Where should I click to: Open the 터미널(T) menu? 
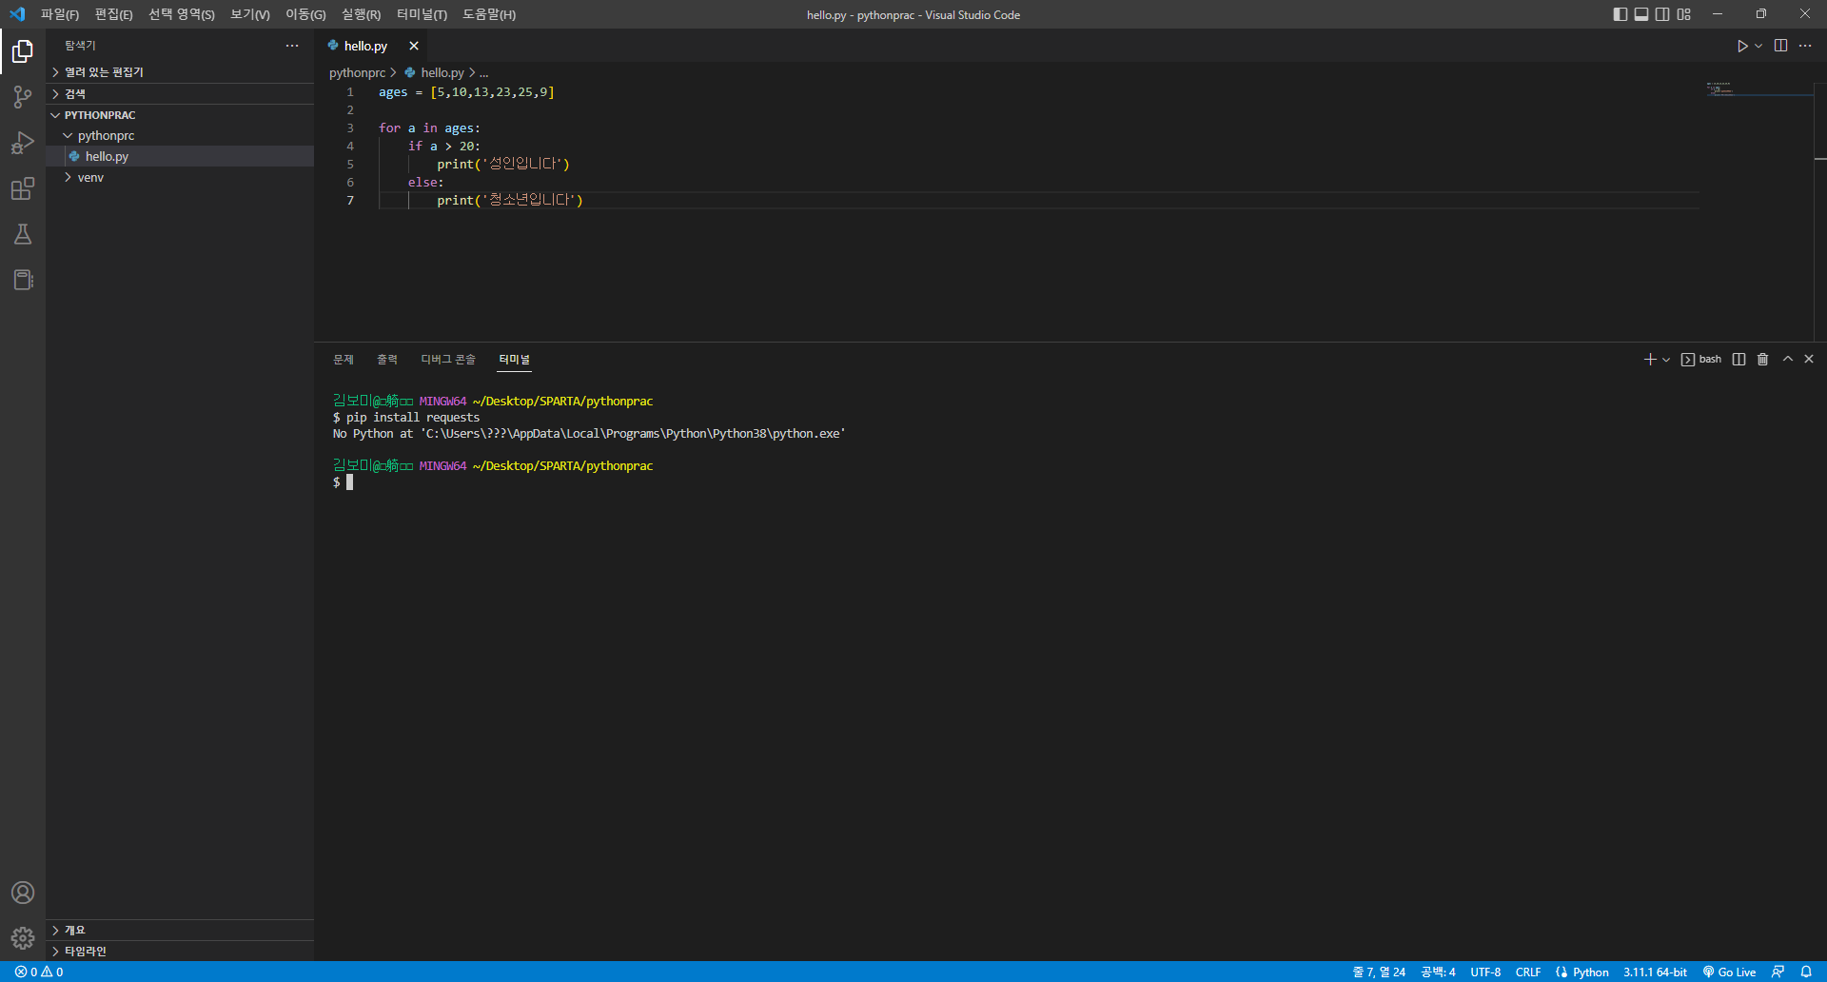(422, 14)
